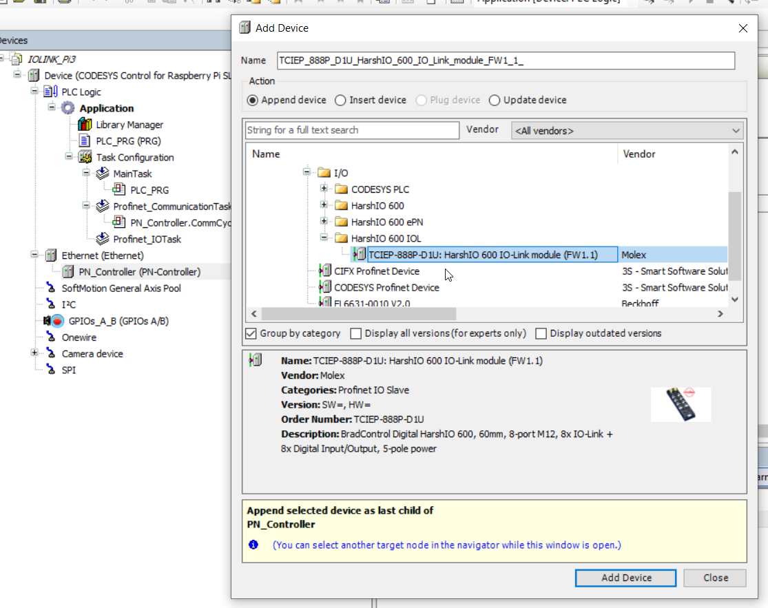Image resolution: width=768 pixels, height=608 pixels.
Task: Close the Add Device dialog with X
Action: tap(743, 28)
